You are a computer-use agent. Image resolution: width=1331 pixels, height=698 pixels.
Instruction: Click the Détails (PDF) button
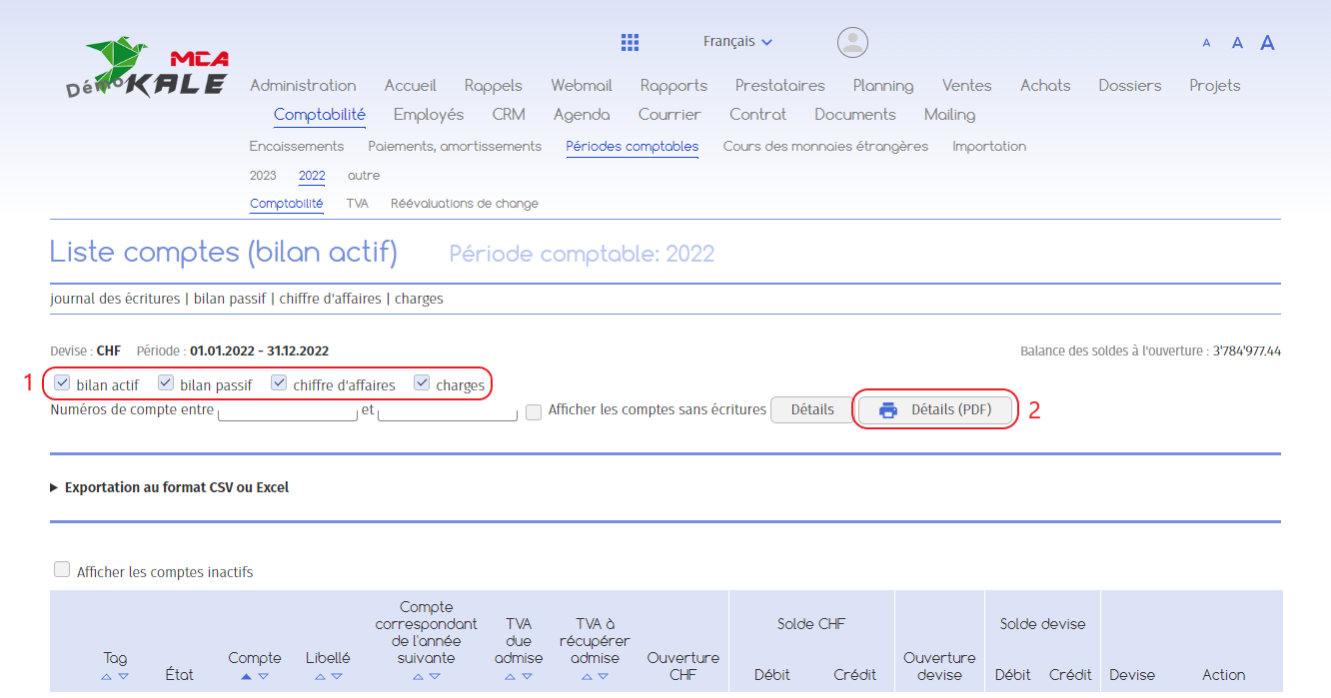pos(935,410)
